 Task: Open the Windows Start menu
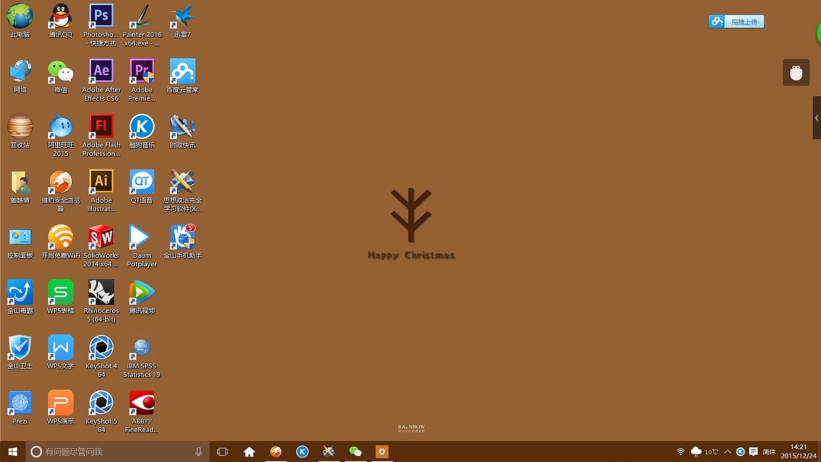coord(12,452)
